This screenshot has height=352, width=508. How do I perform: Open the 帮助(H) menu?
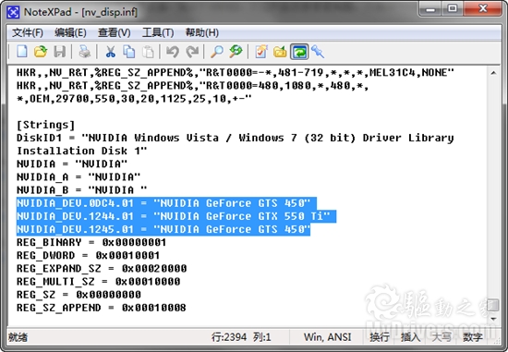point(202,32)
